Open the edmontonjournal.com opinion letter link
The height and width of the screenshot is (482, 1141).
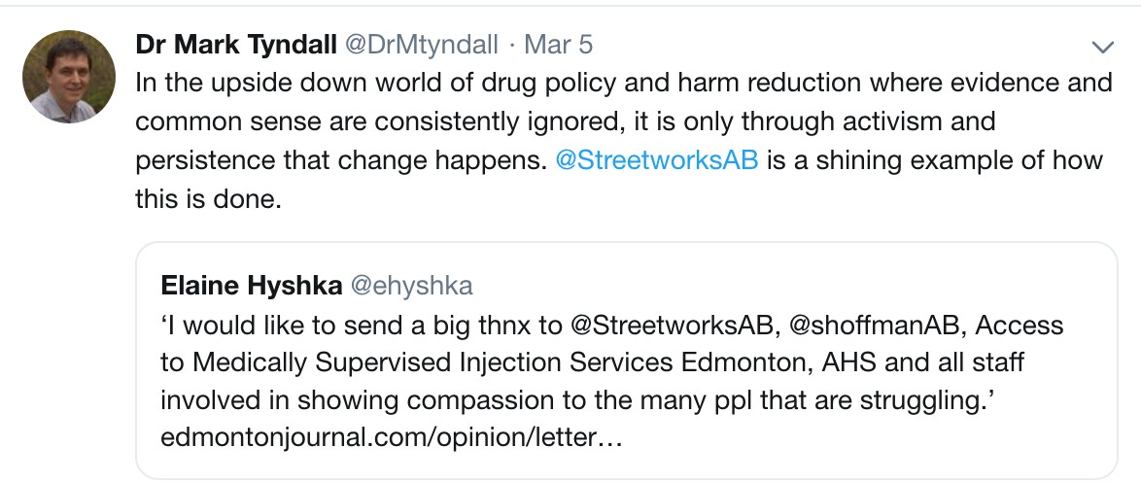[x=392, y=439]
